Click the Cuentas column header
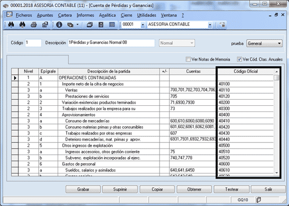The width and height of the screenshot is (289, 206). point(193,71)
